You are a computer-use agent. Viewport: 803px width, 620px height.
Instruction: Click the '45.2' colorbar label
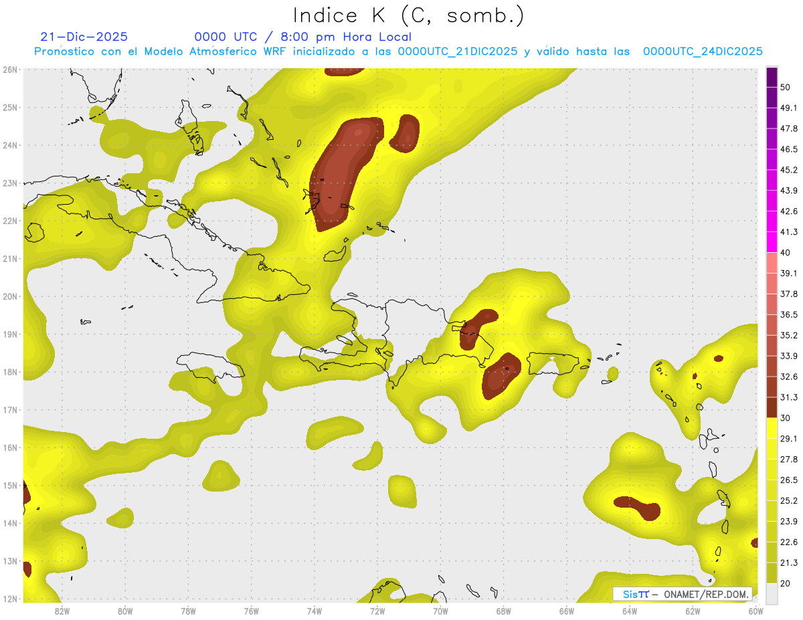[x=789, y=170]
